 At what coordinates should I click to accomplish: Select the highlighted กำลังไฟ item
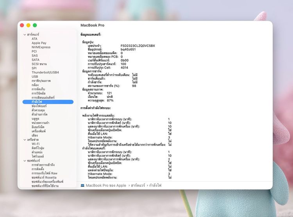tap(48, 102)
